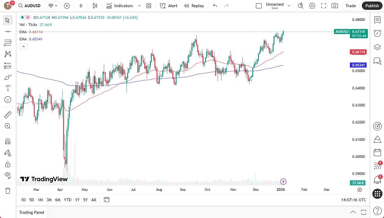Toggle magnet mode for drawings
This screenshot has width=384, height=218.
point(8,141)
